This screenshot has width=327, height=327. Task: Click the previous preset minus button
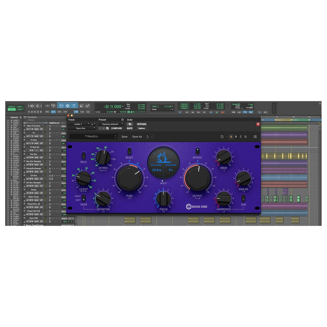(100, 128)
